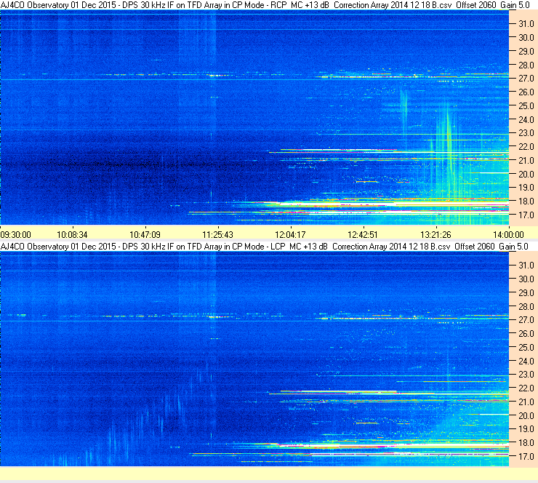Viewport: 538px width, 483px height.
Task: Click 23.0 frequency label in RCP panel
Action: [x=526, y=133]
